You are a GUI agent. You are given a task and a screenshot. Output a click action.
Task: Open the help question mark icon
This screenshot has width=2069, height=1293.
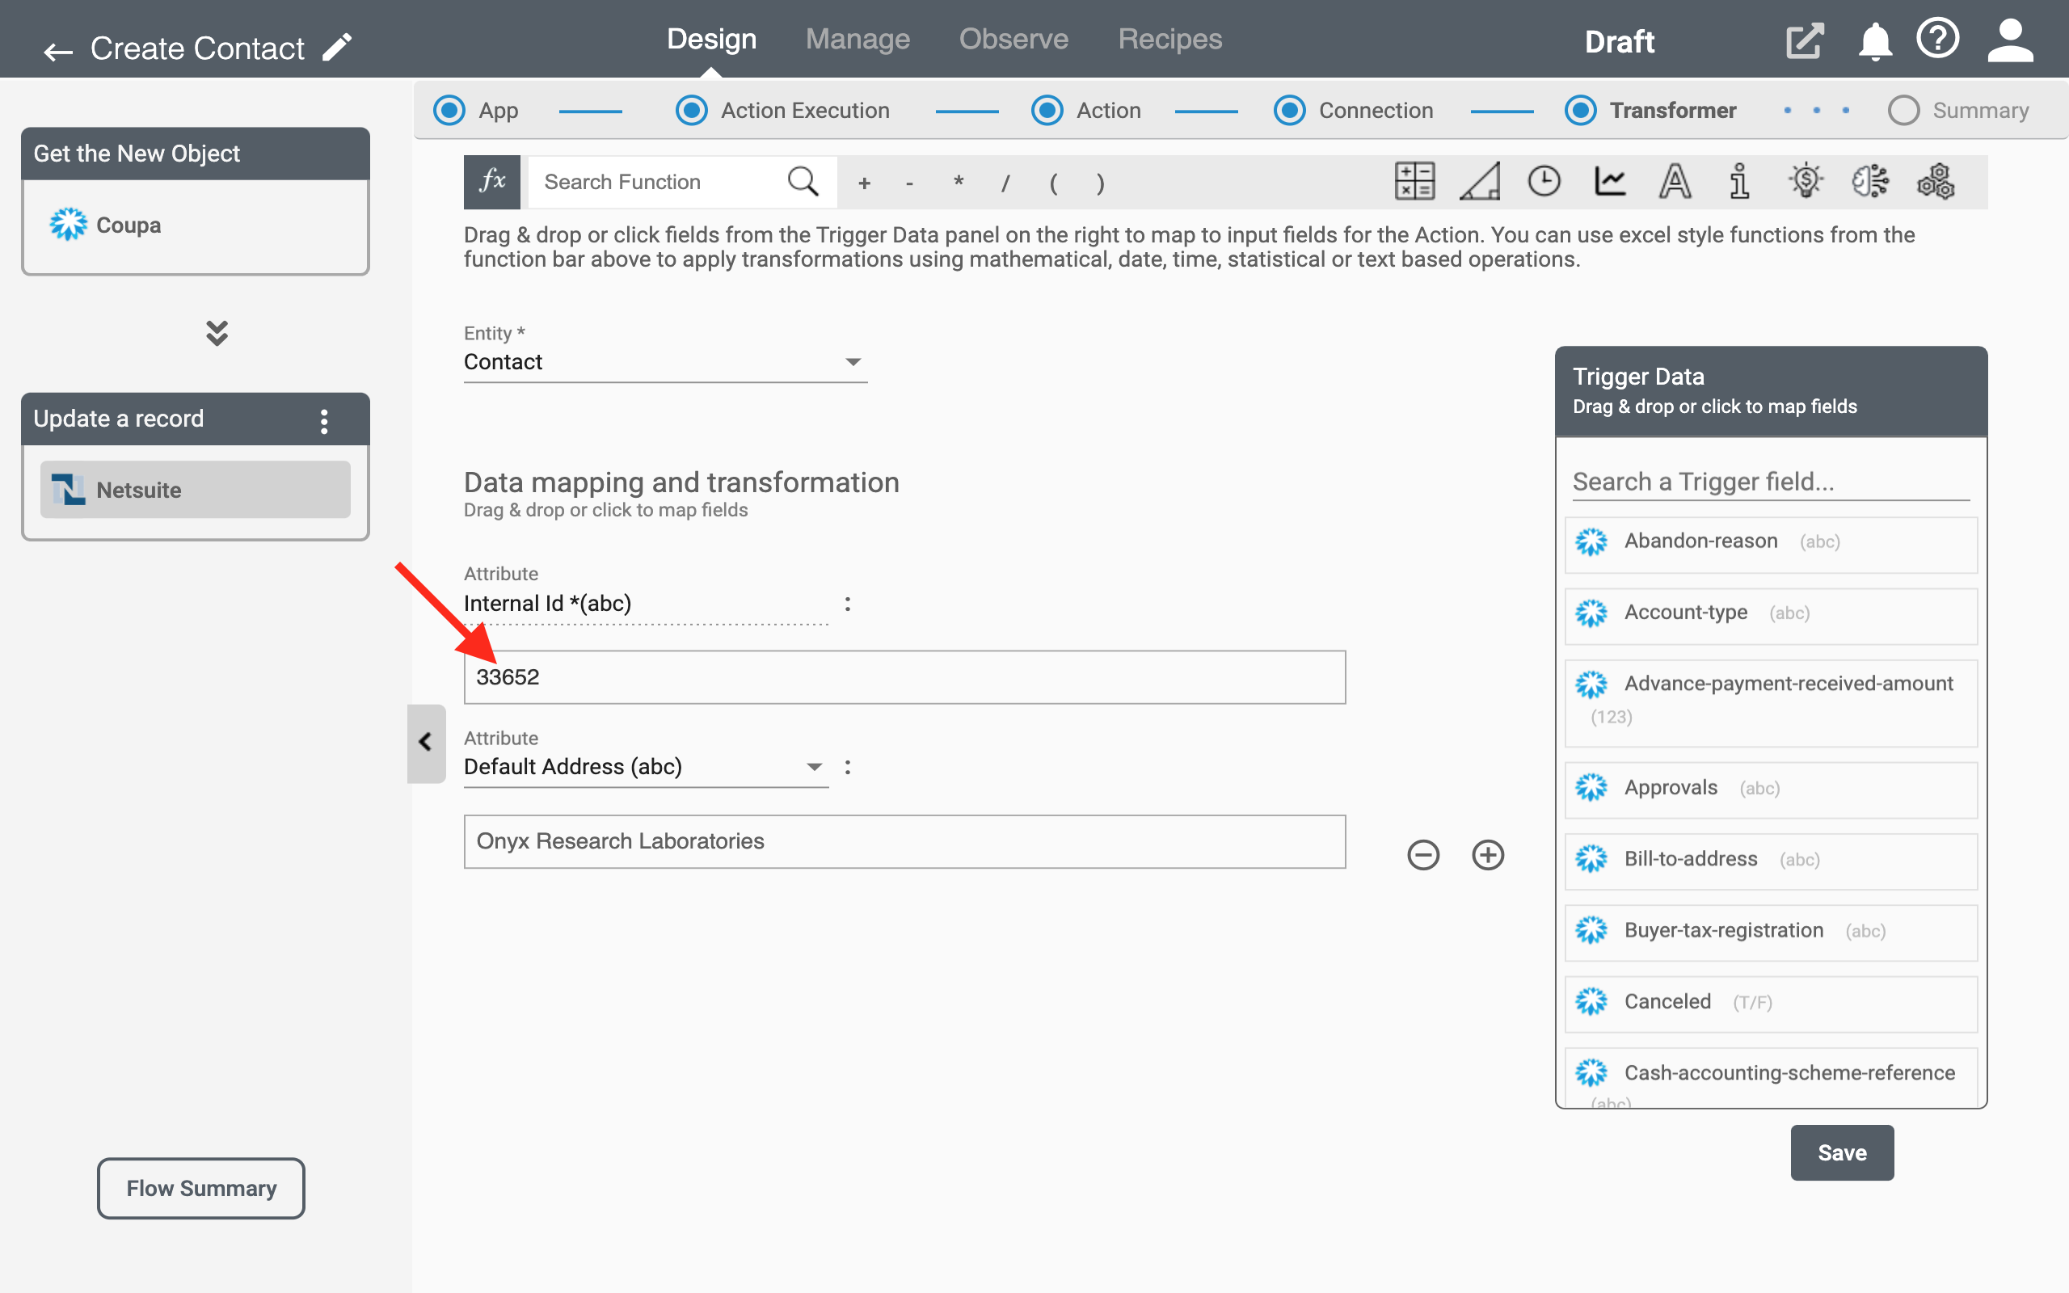[x=1937, y=40]
